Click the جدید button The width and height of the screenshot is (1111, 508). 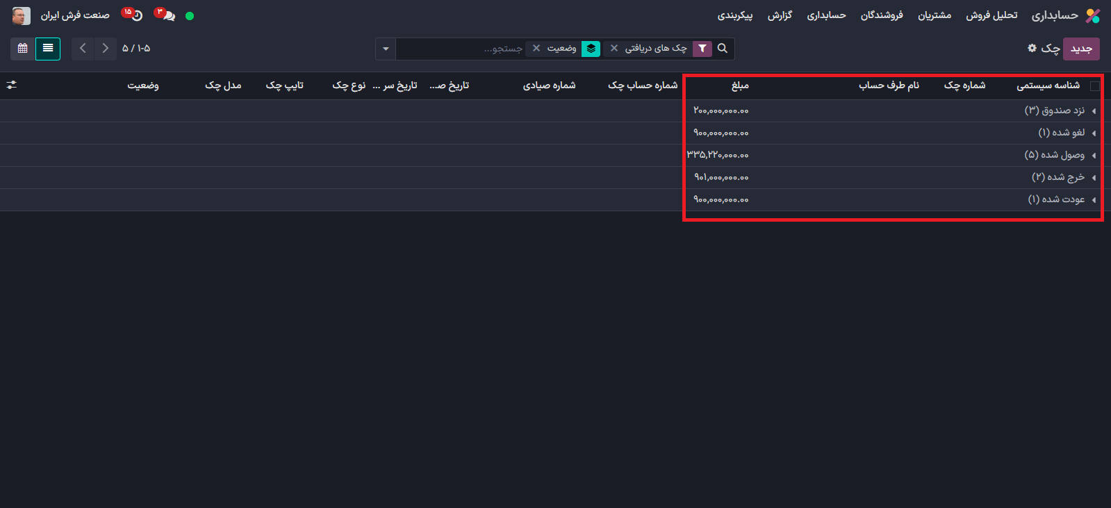(1081, 49)
